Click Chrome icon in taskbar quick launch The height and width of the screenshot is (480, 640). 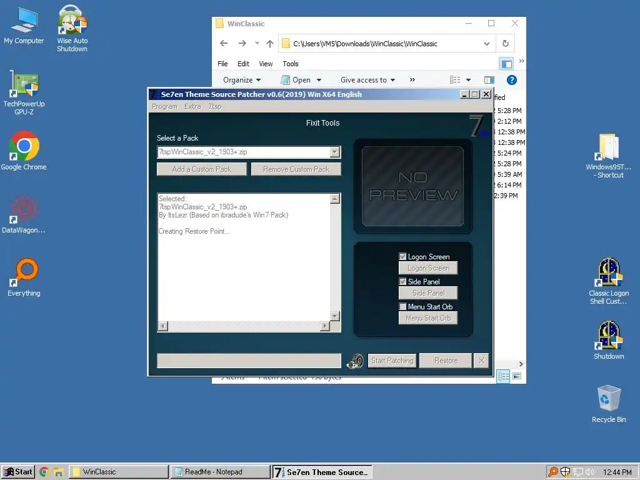[x=44, y=472]
